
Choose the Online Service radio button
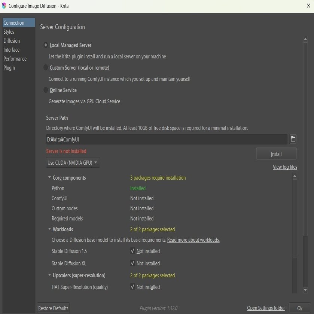pyautogui.click(x=46, y=90)
